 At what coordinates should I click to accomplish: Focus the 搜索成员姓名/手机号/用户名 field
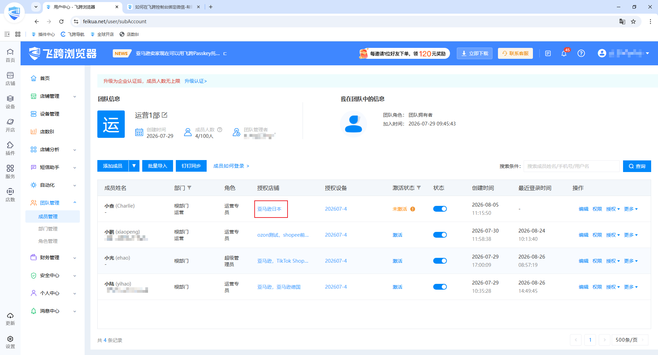click(x=572, y=166)
